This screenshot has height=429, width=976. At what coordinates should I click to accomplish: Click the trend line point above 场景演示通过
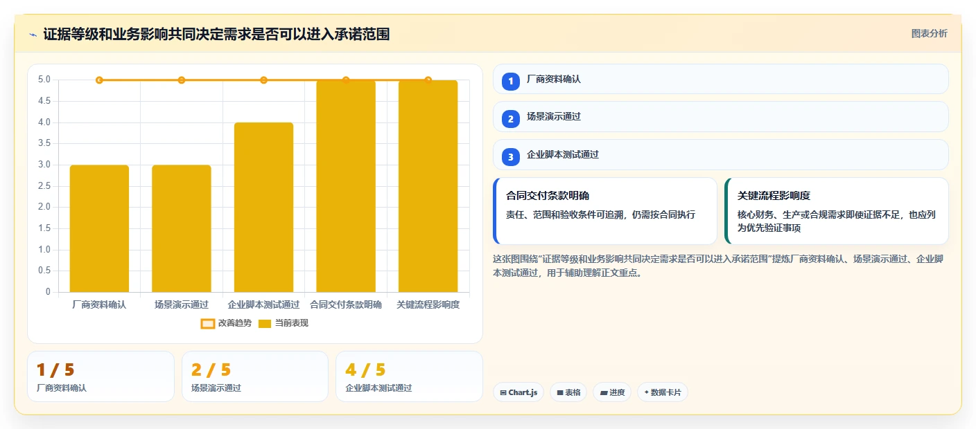[182, 80]
